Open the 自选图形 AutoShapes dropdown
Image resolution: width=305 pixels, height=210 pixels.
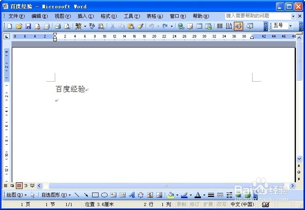click(x=56, y=195)
